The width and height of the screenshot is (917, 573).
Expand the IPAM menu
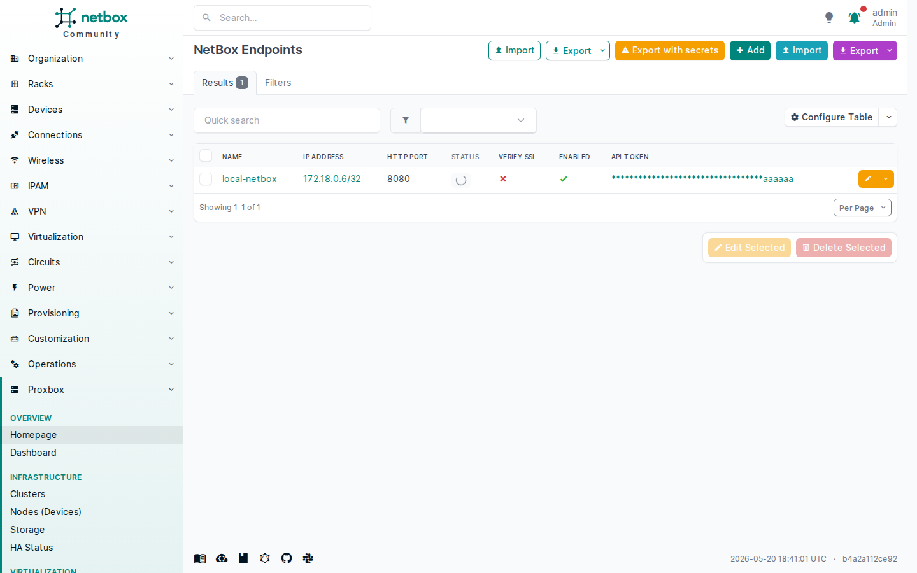tap(171, 186)
